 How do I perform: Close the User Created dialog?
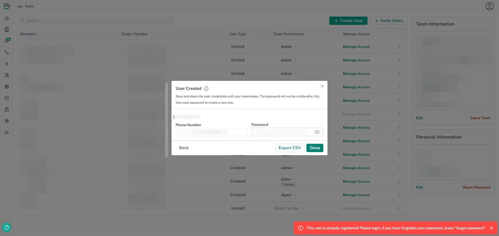pyautogui.click(x=322, y=86)
